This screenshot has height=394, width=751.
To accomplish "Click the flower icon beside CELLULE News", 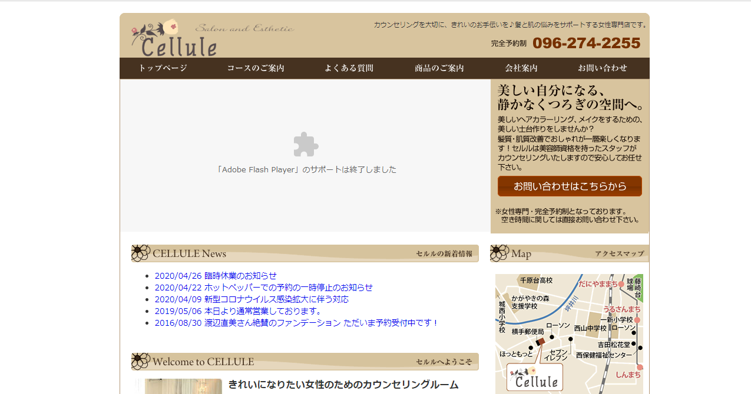I will (141, 253).
